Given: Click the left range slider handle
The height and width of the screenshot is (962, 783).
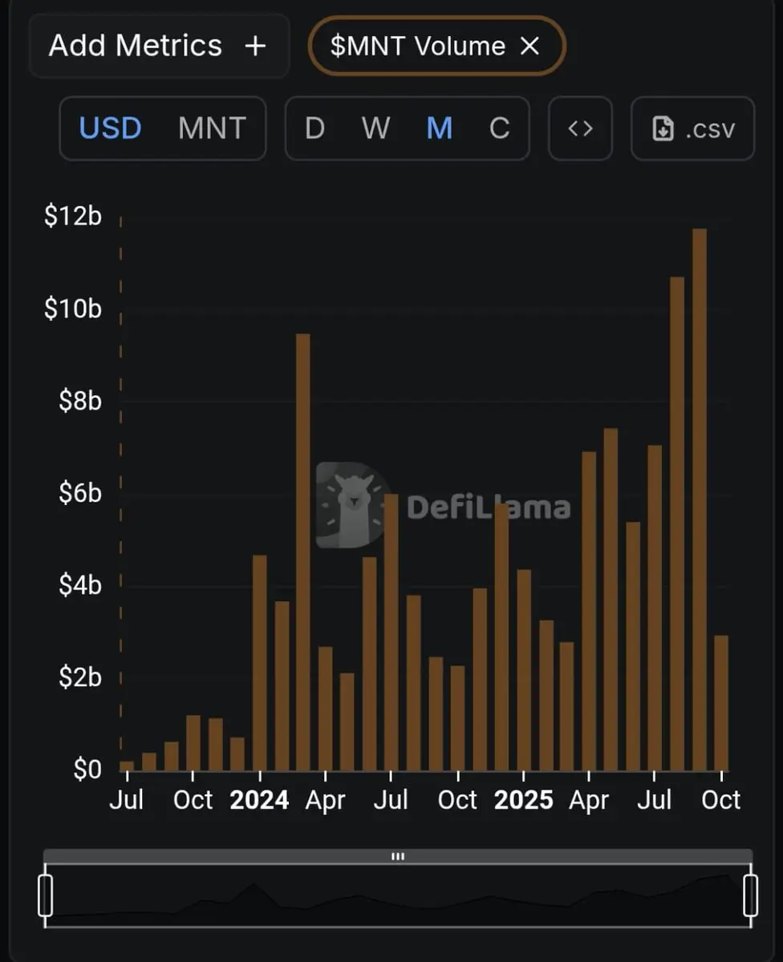Looking at the screenshot, I should [46, 895].
